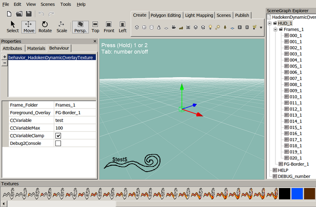This screenshot has width=316, height=207.
Task: Toggle the Persp. view button
Action: [80, 27]
